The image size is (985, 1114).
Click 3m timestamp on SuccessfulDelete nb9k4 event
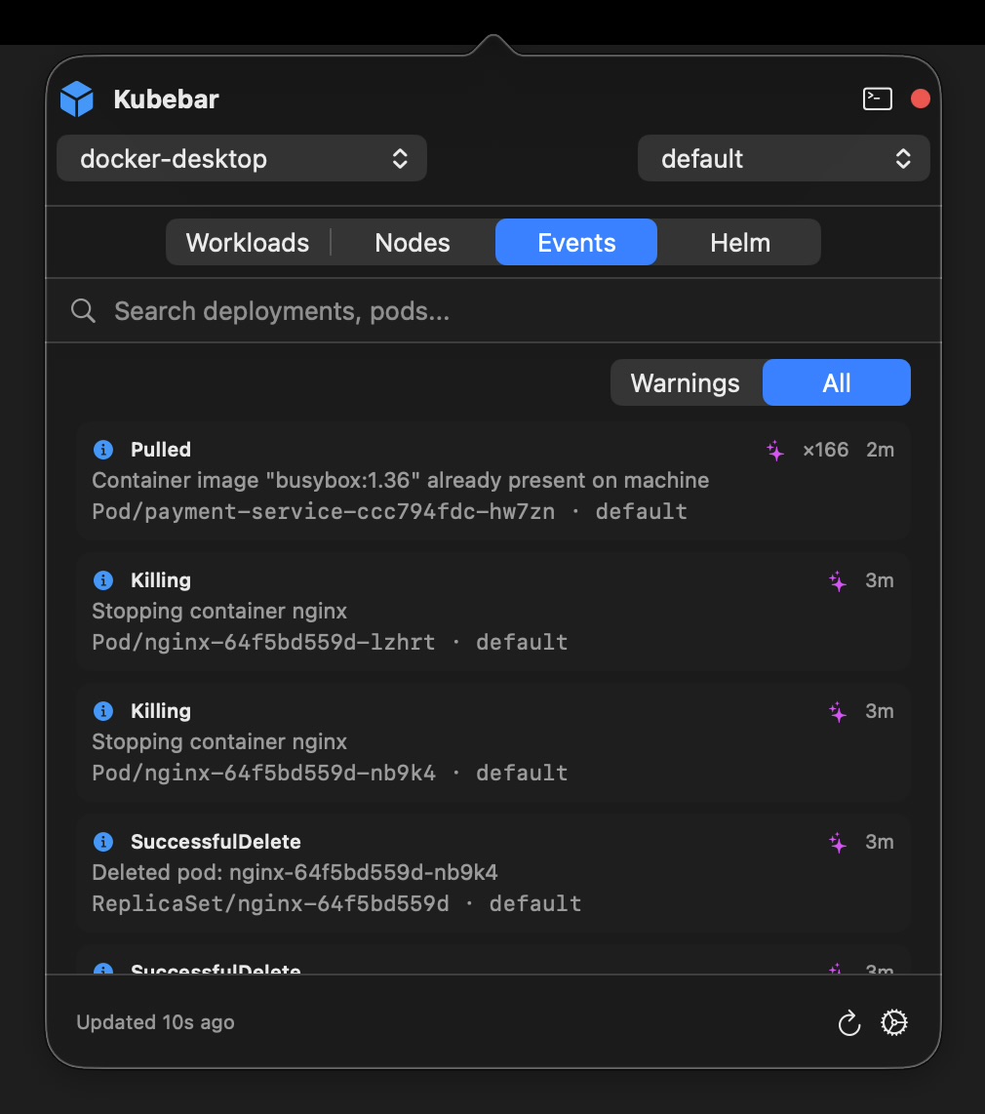pos(879,842)
